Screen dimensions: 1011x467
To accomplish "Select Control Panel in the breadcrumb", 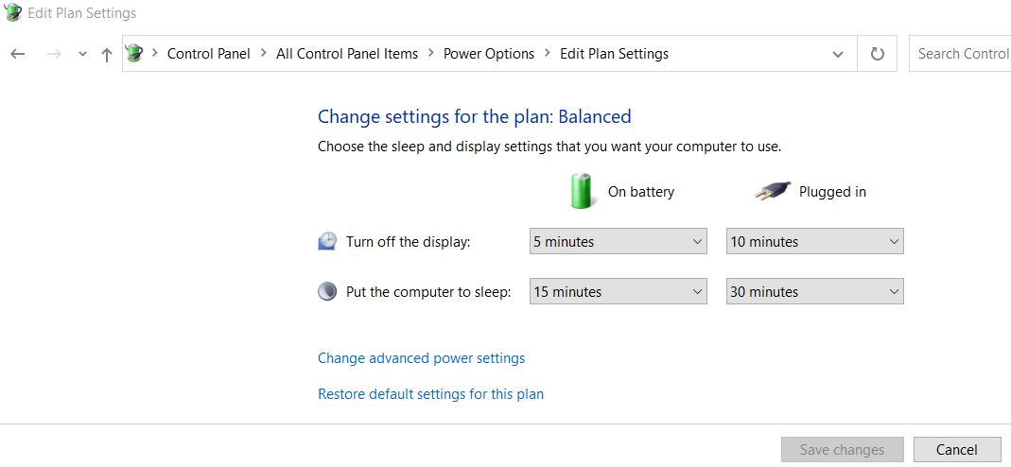I will coord(209,54).
